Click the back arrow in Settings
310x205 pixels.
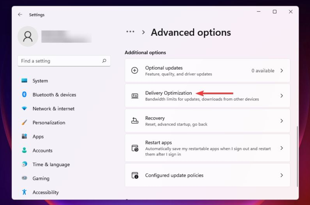point(20,15)
